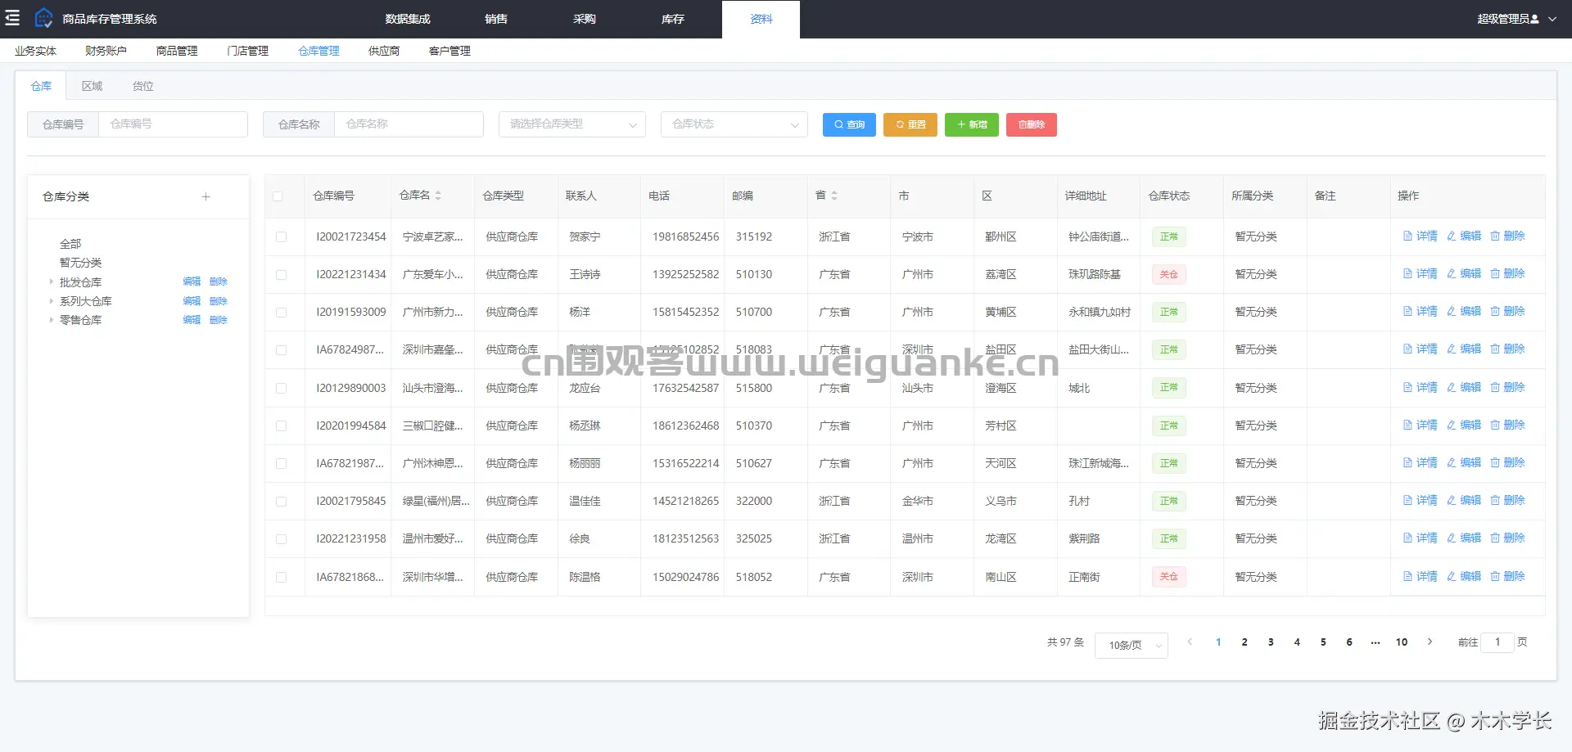1572x752 pixels.
Task: Check the row for warehouse I20221231434
Action: 281,274
